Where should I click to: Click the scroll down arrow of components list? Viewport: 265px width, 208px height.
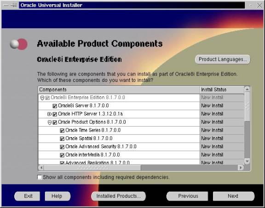[x=247, y=161]
